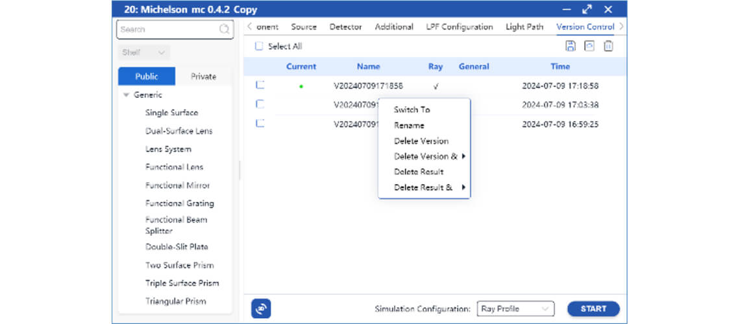This screenshot has width=740, height=324.
Task: Click the switch version icon beside save
Action: (589, 46)
